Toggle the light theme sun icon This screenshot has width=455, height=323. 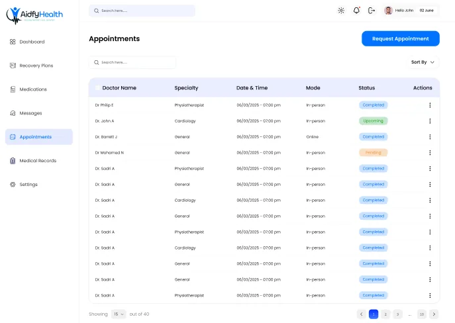(x=341, y=11)
